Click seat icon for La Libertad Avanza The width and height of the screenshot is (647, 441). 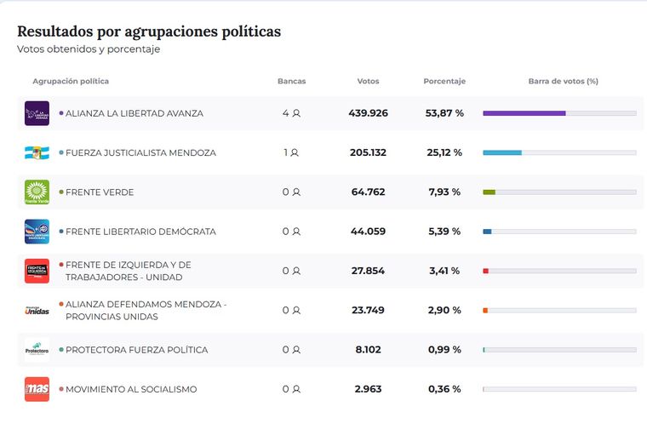(x=296, y=113)
